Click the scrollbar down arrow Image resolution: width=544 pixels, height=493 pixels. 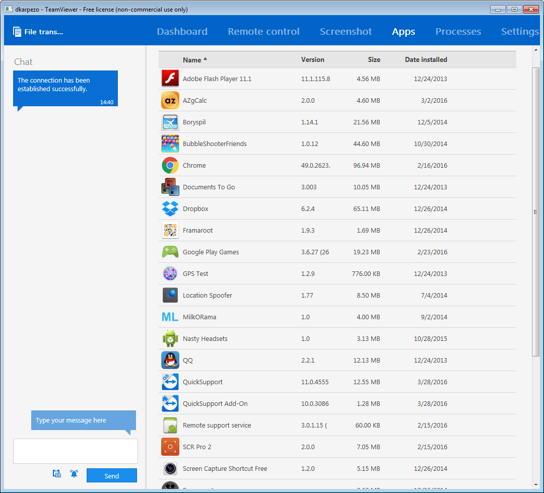[535, 484]
